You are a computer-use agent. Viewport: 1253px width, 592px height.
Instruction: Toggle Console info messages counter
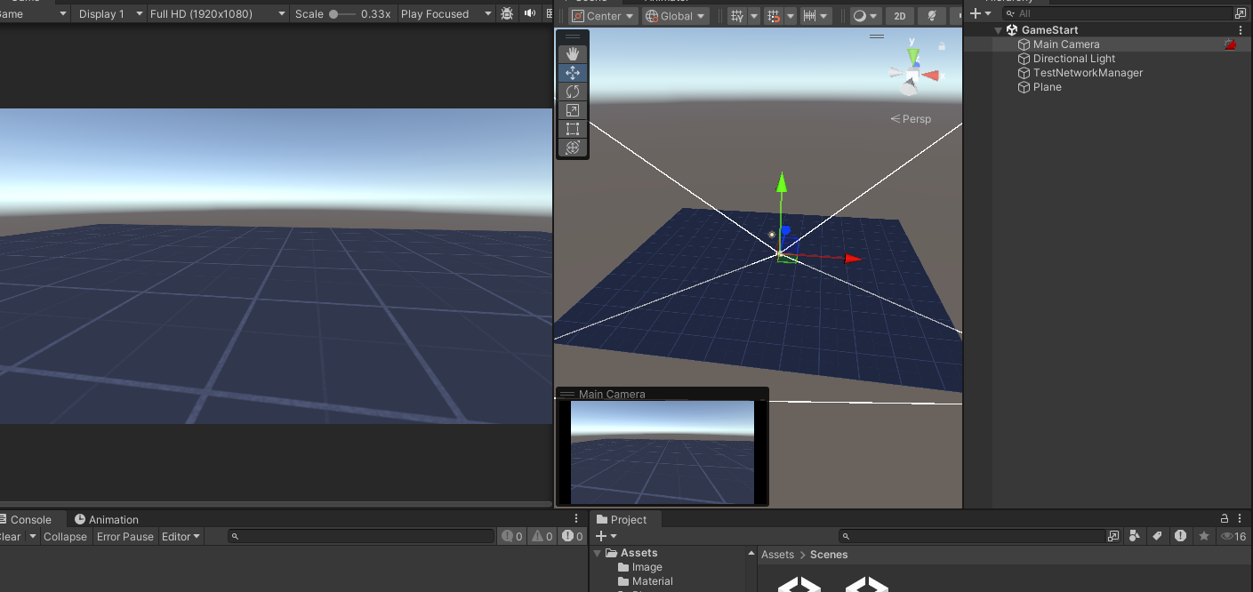click(512, 537)
